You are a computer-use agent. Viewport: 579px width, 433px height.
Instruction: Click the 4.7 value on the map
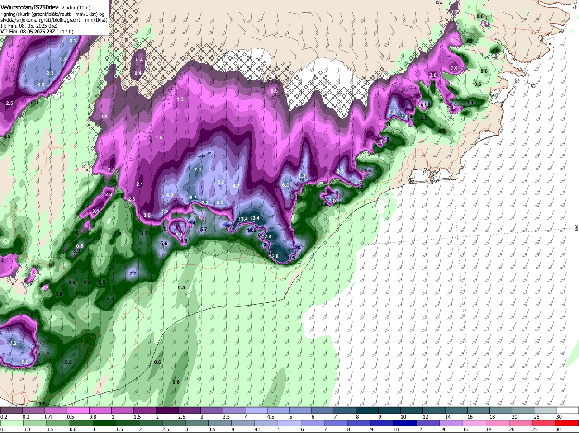[x=236, y=186]
